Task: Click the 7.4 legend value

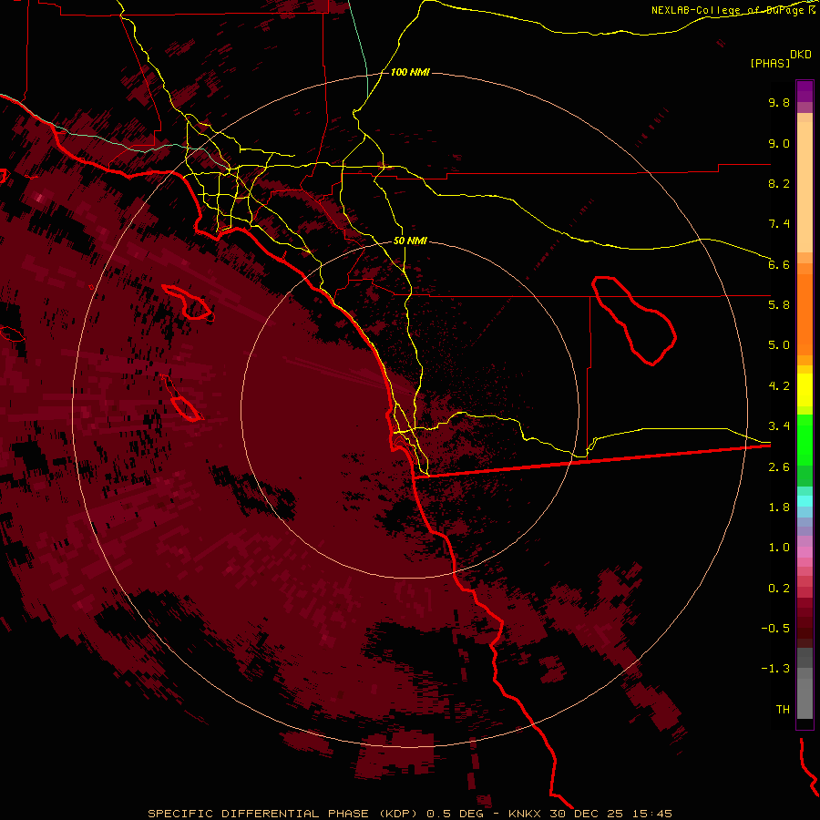Action: click(779, 224)
